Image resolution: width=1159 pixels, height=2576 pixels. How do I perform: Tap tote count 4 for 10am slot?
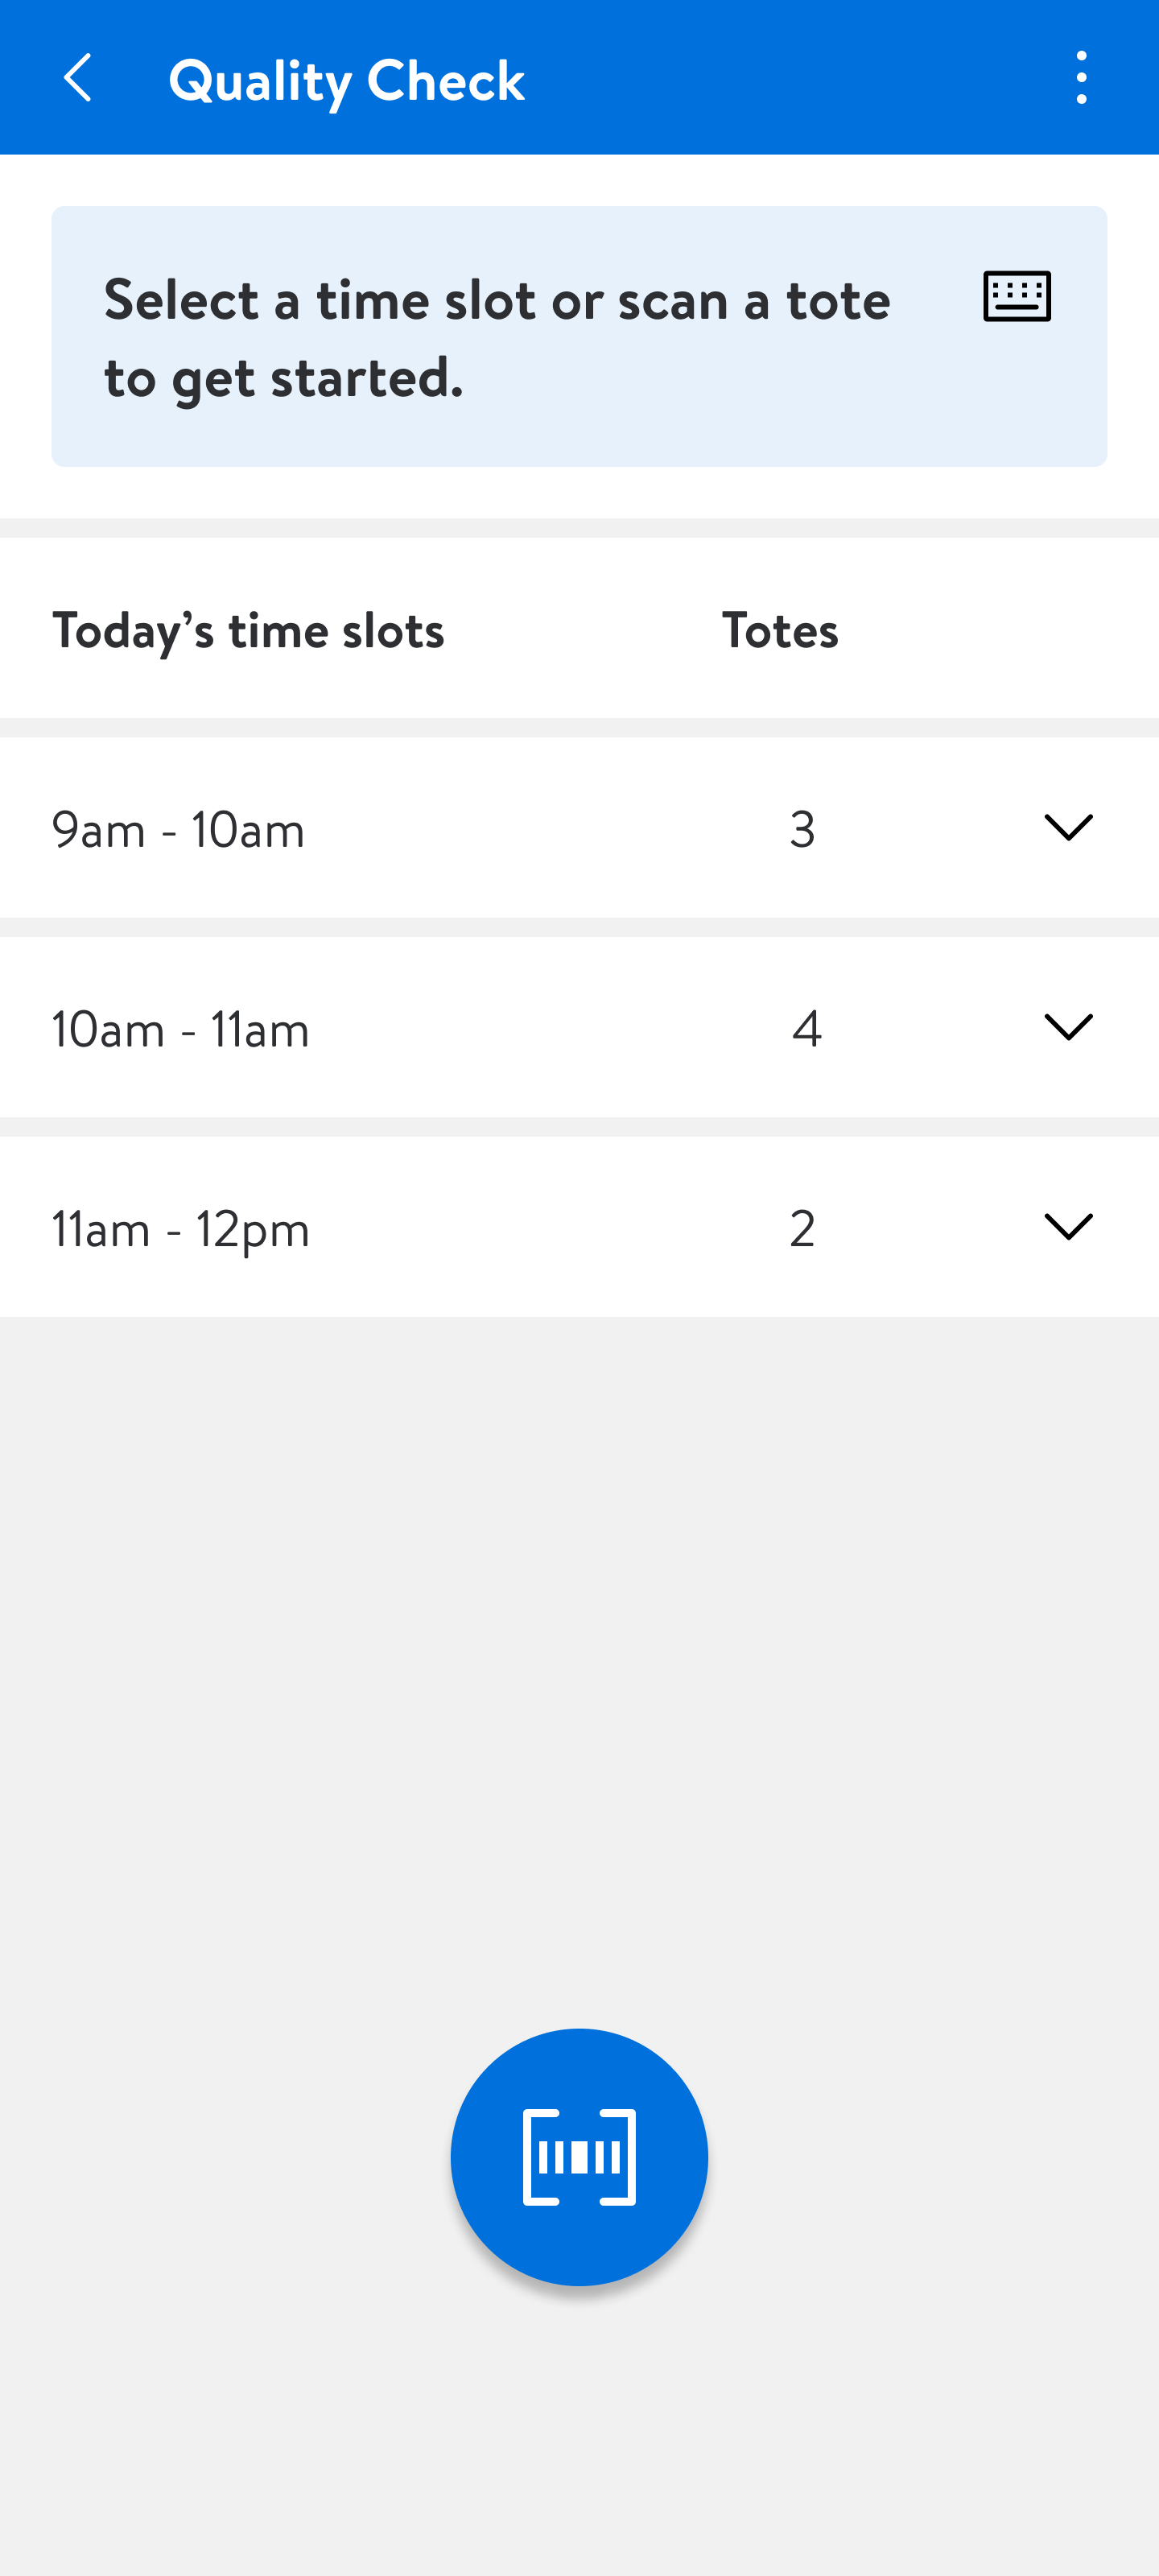click(x=806, y=1029)
